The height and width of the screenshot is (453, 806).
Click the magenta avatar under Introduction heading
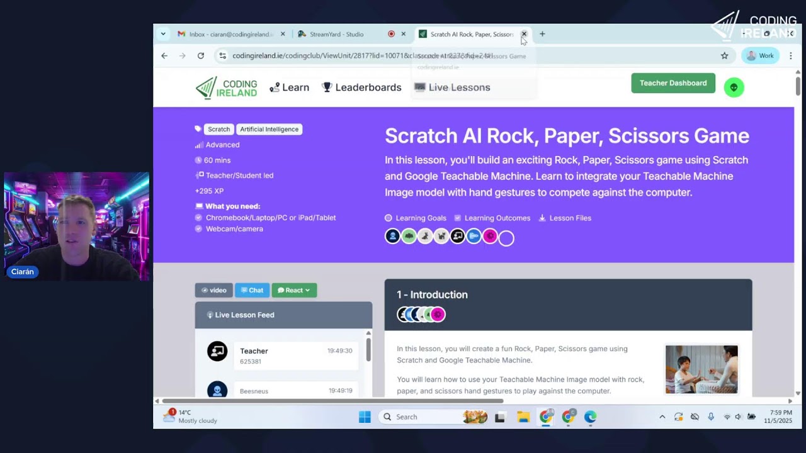pos(438,314)
